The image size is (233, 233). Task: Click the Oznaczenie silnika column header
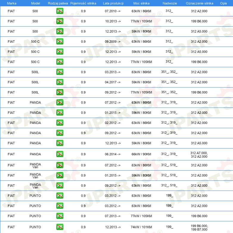(x=200, y=3)
